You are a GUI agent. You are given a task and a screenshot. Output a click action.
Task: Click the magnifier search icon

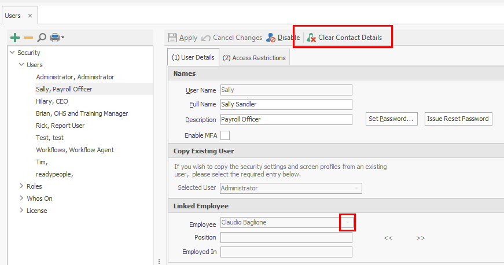coord(42,38)
